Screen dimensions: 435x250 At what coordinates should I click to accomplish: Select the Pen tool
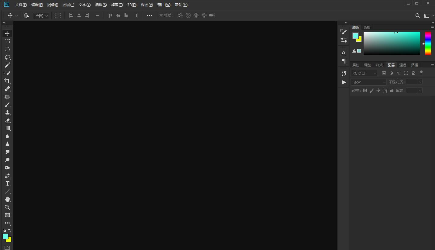[7, 176]
